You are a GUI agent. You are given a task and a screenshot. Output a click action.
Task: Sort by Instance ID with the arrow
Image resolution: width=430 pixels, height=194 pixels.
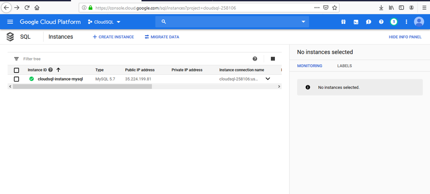(58, 70)
